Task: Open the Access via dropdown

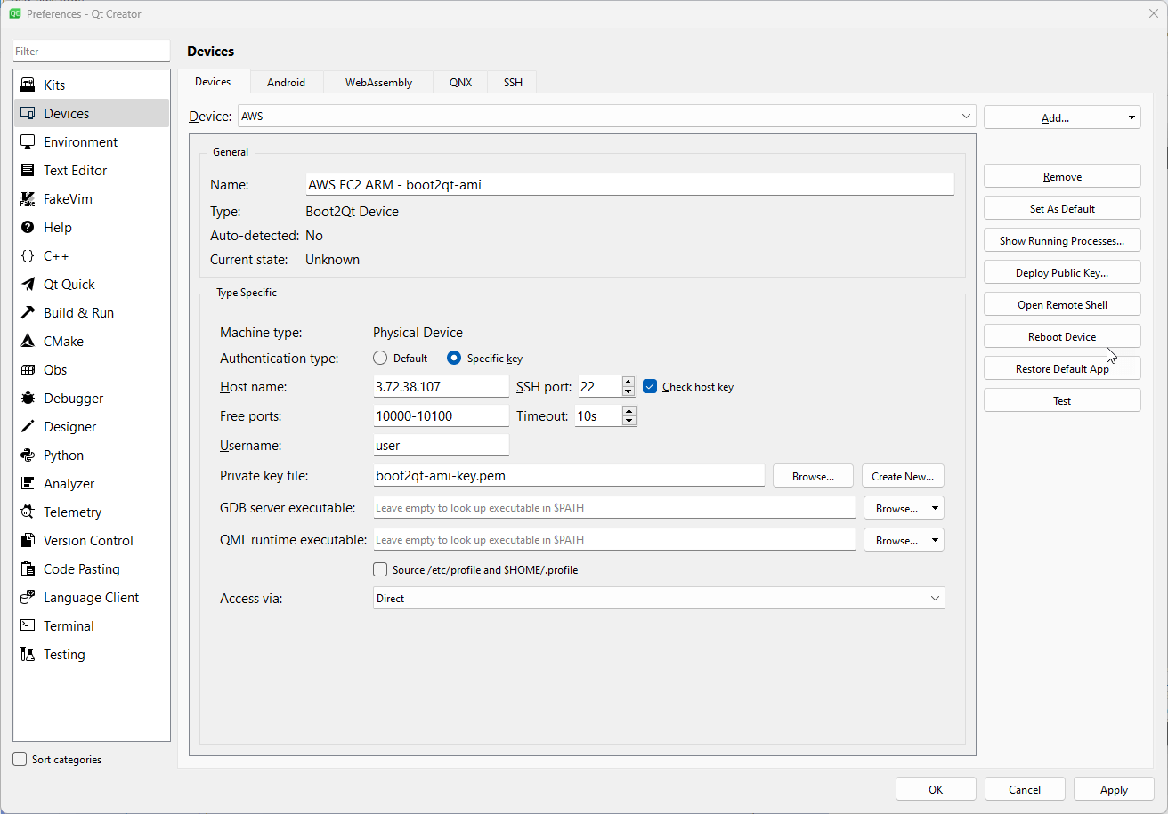Action: [935, 599]
